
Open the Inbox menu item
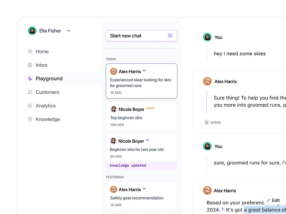pos(42,65)
